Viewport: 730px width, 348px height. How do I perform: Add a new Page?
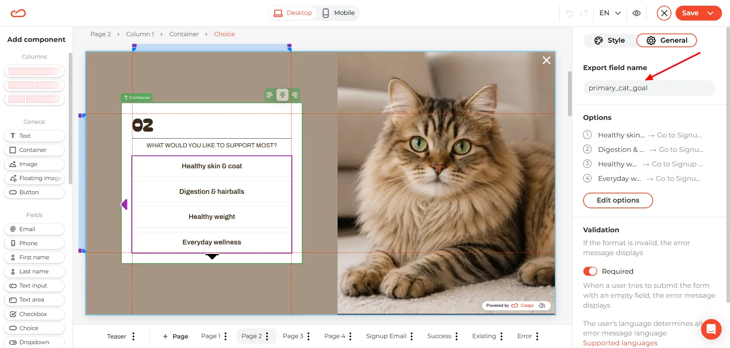pyautogui.click(x=175, y=336)
